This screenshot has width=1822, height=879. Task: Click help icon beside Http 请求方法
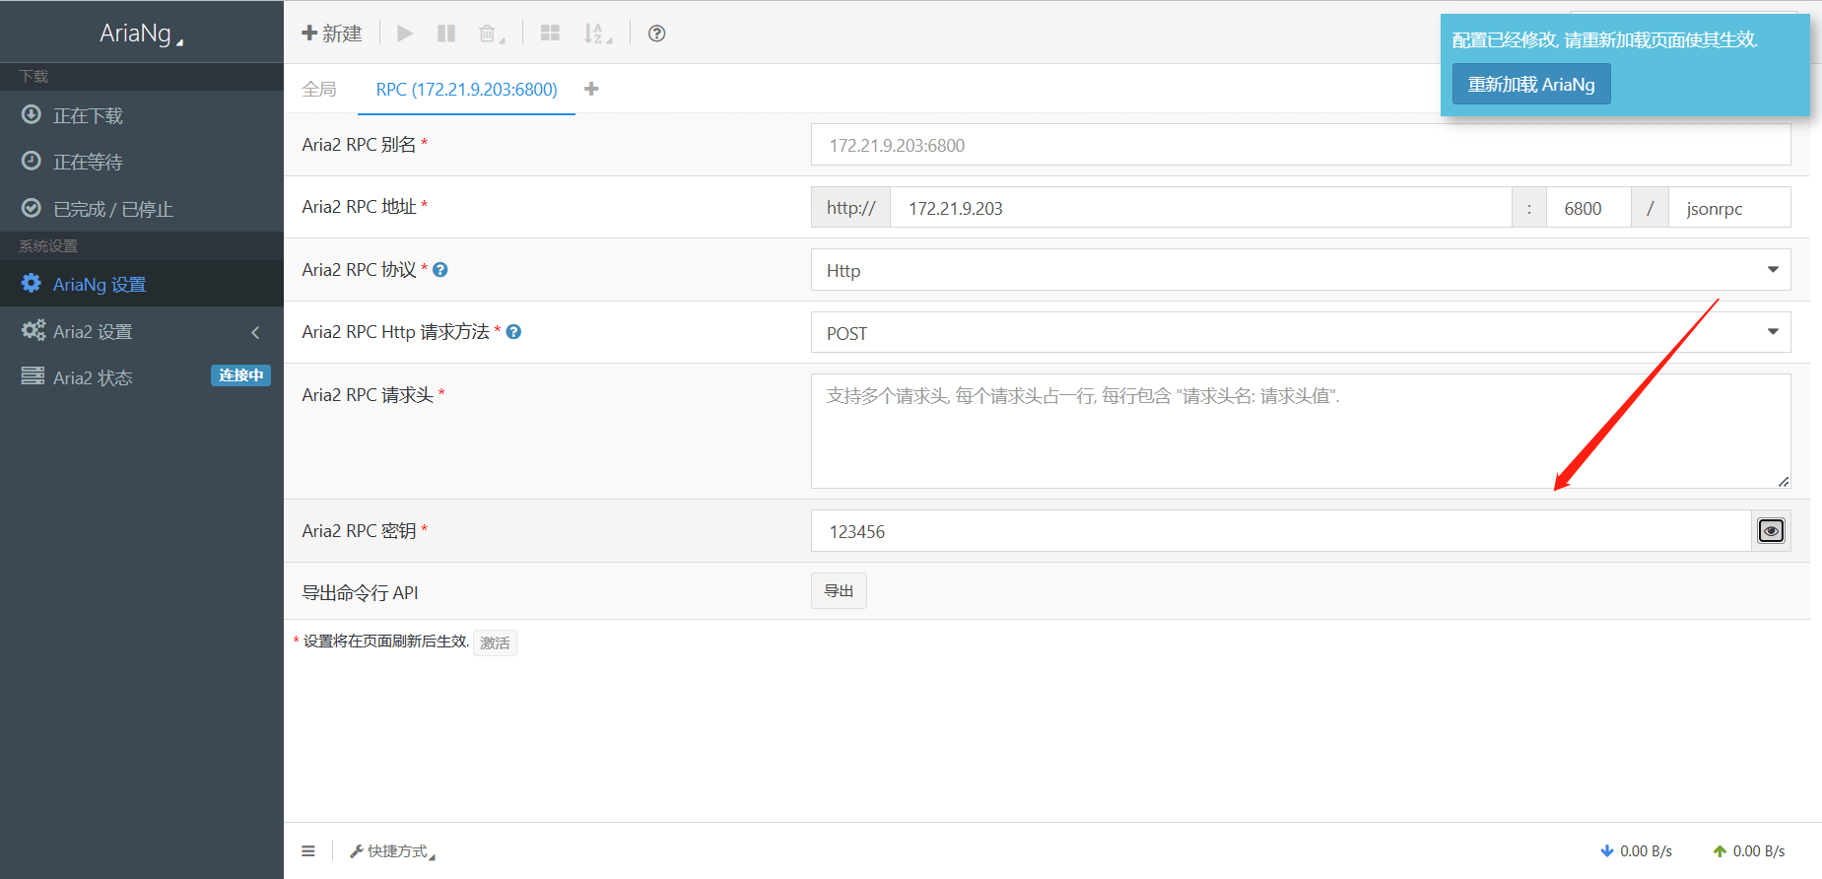tap(513, 332)
